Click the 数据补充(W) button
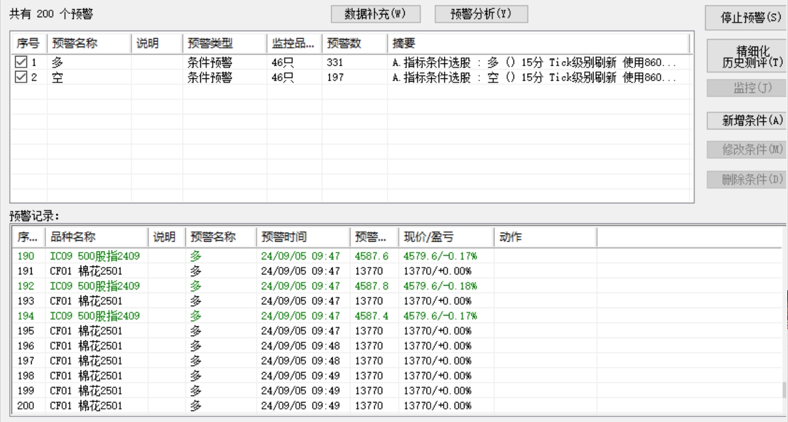The width and height of the screenshot is (788, 422). point(376,14)
